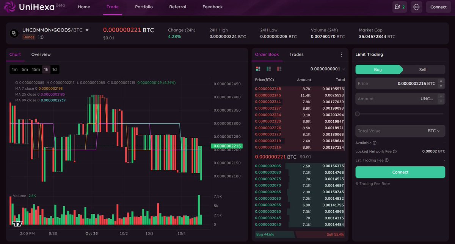Select bid order at price 0.0000002070
Image resolution: width=455 pixels, height=244 pixels.
point(300,185)
